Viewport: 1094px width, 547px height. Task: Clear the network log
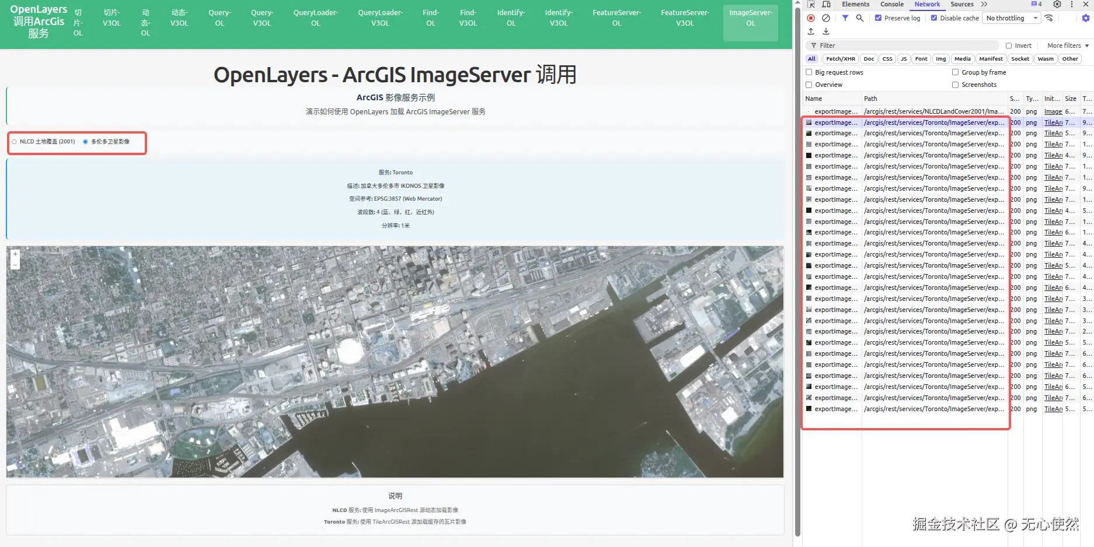click(x=826, y=18)
